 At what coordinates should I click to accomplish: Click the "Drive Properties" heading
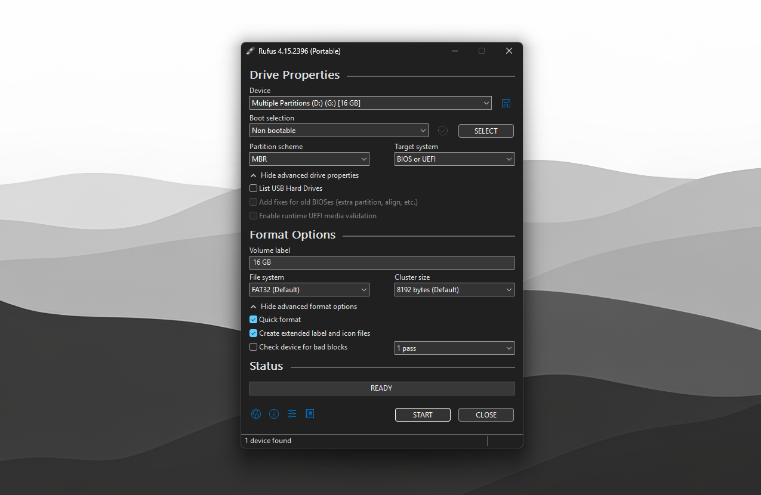(x=295, y=75)
